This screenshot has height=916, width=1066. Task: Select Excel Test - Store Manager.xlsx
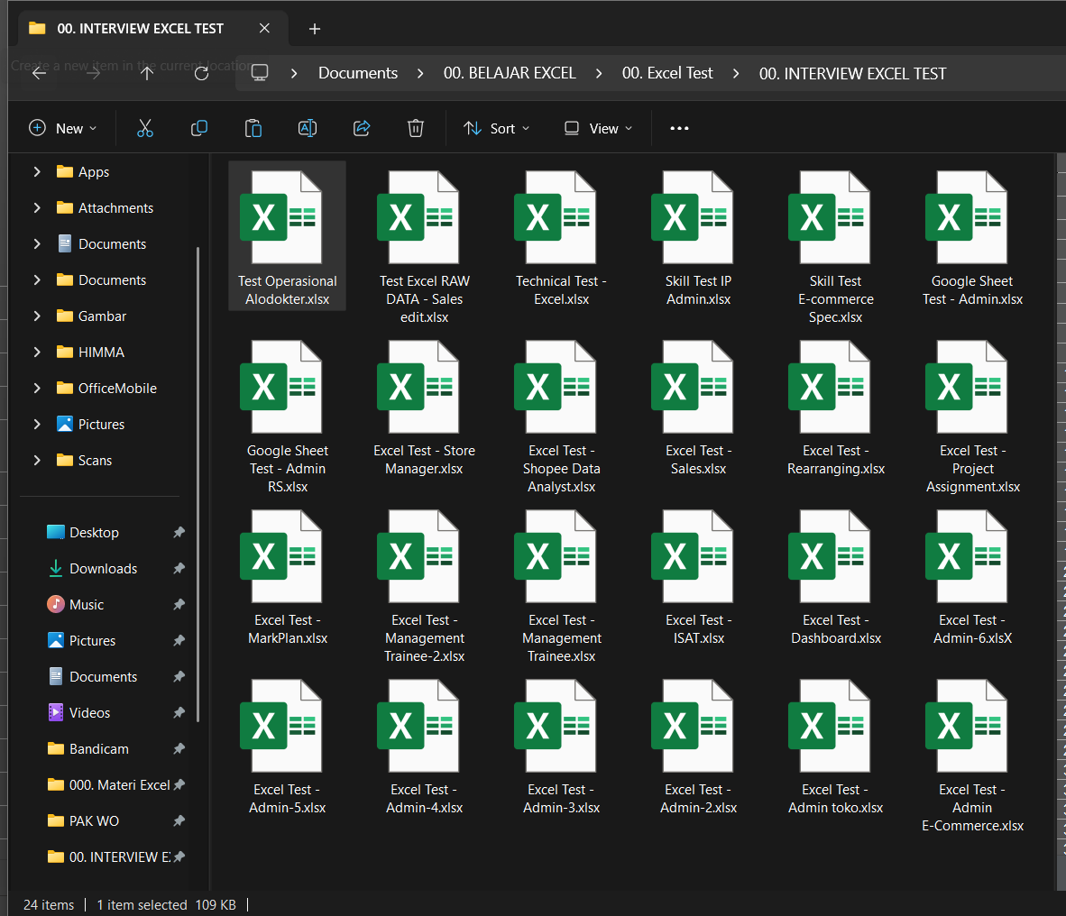pyautogui.click(x=424, y=406)
